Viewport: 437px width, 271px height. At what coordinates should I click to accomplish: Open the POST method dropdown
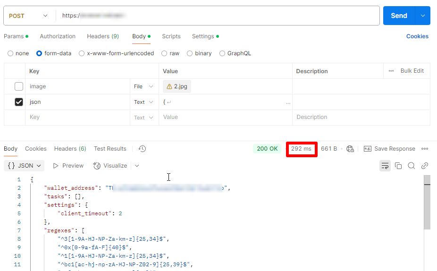[x=28, y=16]
